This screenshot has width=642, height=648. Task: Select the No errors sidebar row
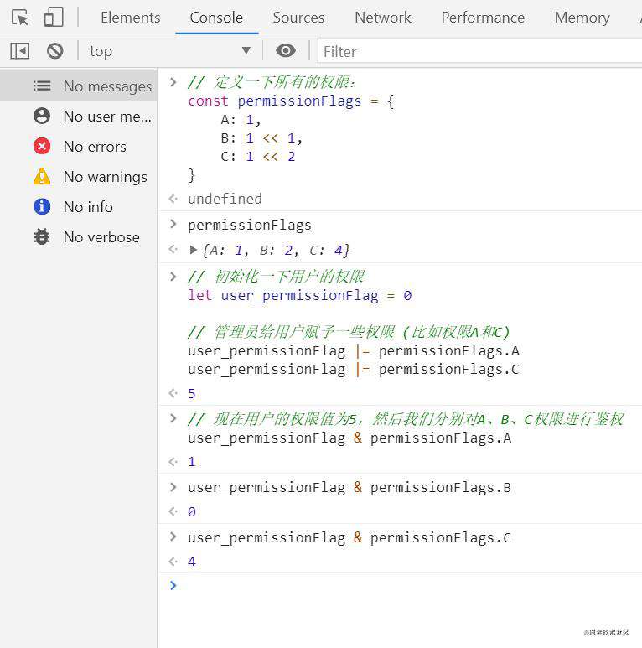79,147
